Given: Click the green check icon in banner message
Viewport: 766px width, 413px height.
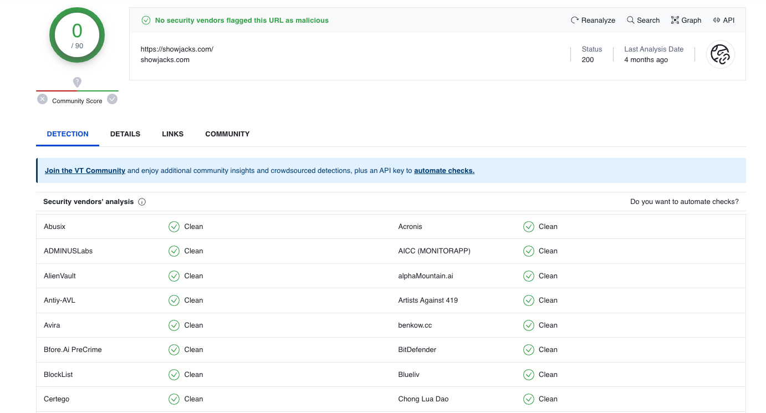Looking at the screenshot, I should (146, 20).
